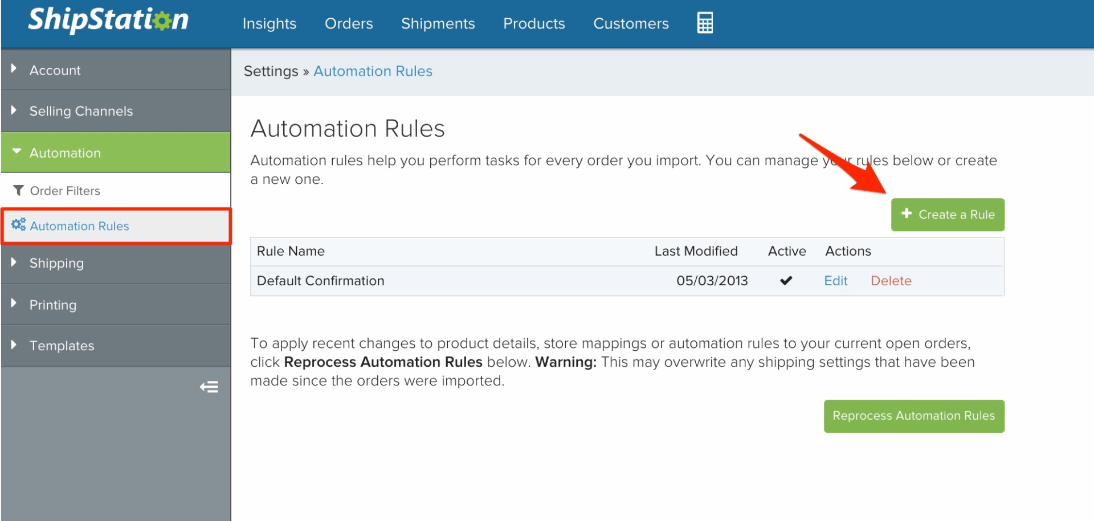The image size is (1094, 521).
Task: Go to the Orders tab
Action: pos(349,23)
